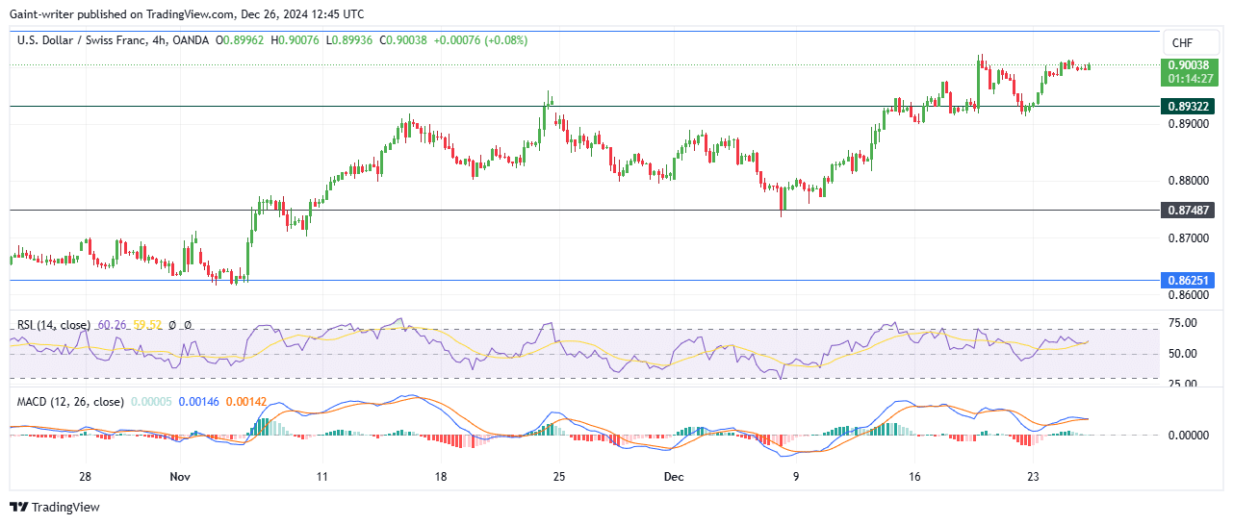Open the RSI (14, close) indicator legend
This screenshot has height=524, width=1233.
tap(55, 325)
